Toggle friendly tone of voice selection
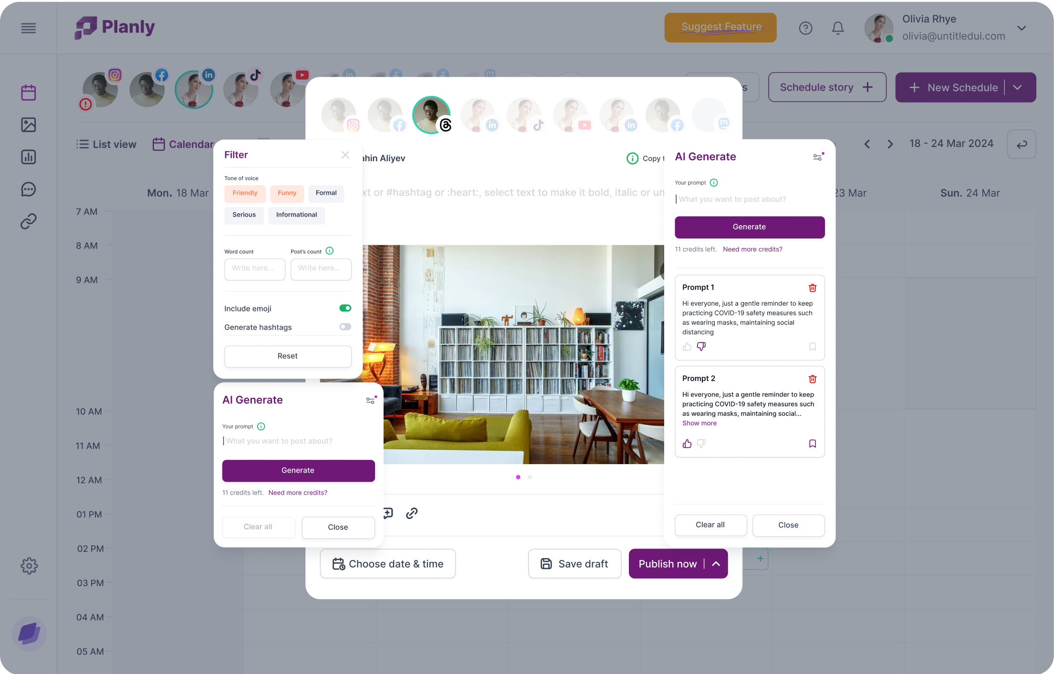 point(244,193)
